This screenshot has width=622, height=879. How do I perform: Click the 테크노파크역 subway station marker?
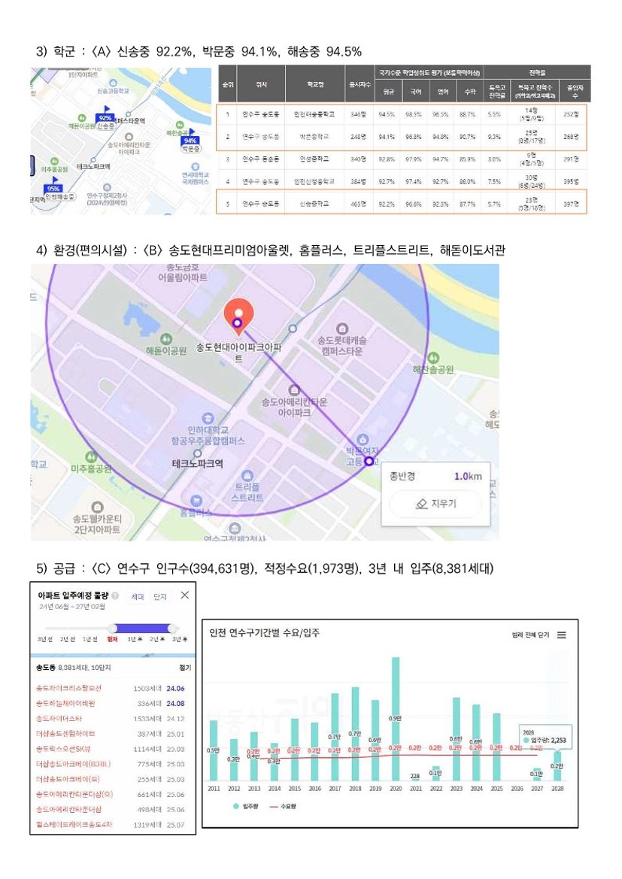(x=197, y=453)
